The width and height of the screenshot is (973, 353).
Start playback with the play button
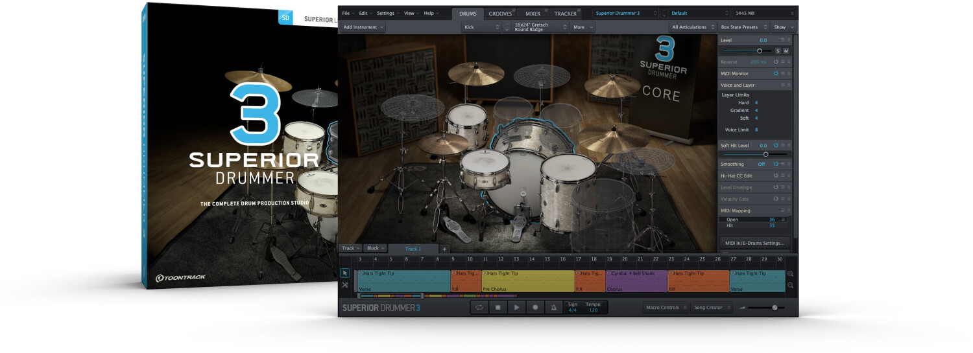point(516,308)
